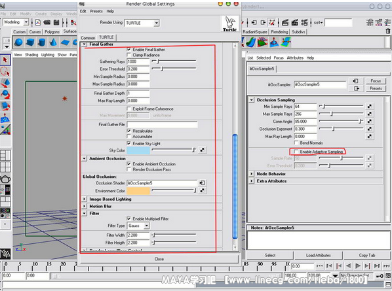Toggle Enable Multipixel Filter checkbox
The height and width of the screenshot is (291, 392).
click(128, 218)
